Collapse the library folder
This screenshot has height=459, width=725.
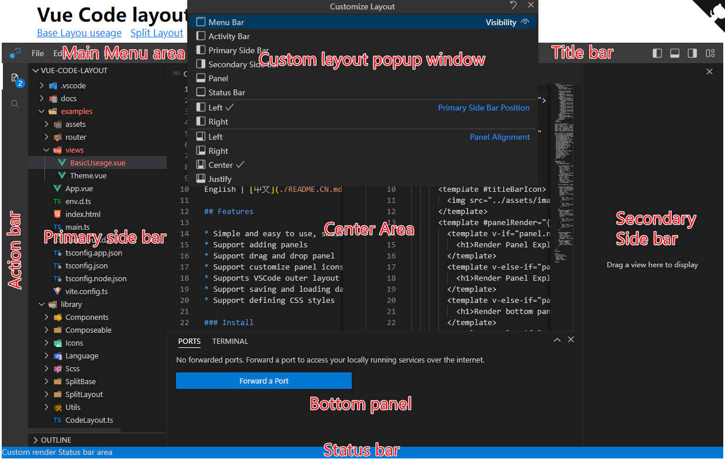point(98,304)
